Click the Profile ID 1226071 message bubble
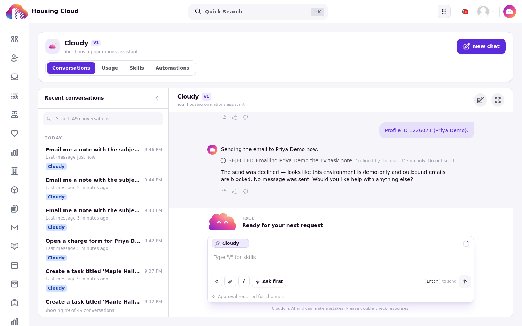 coord(427,130)
